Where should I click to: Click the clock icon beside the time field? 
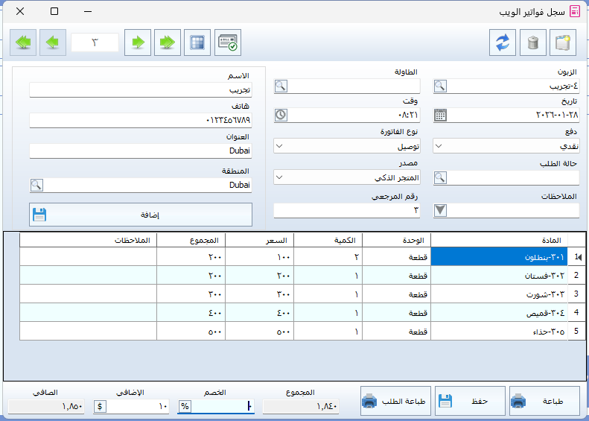coord(281,115)
